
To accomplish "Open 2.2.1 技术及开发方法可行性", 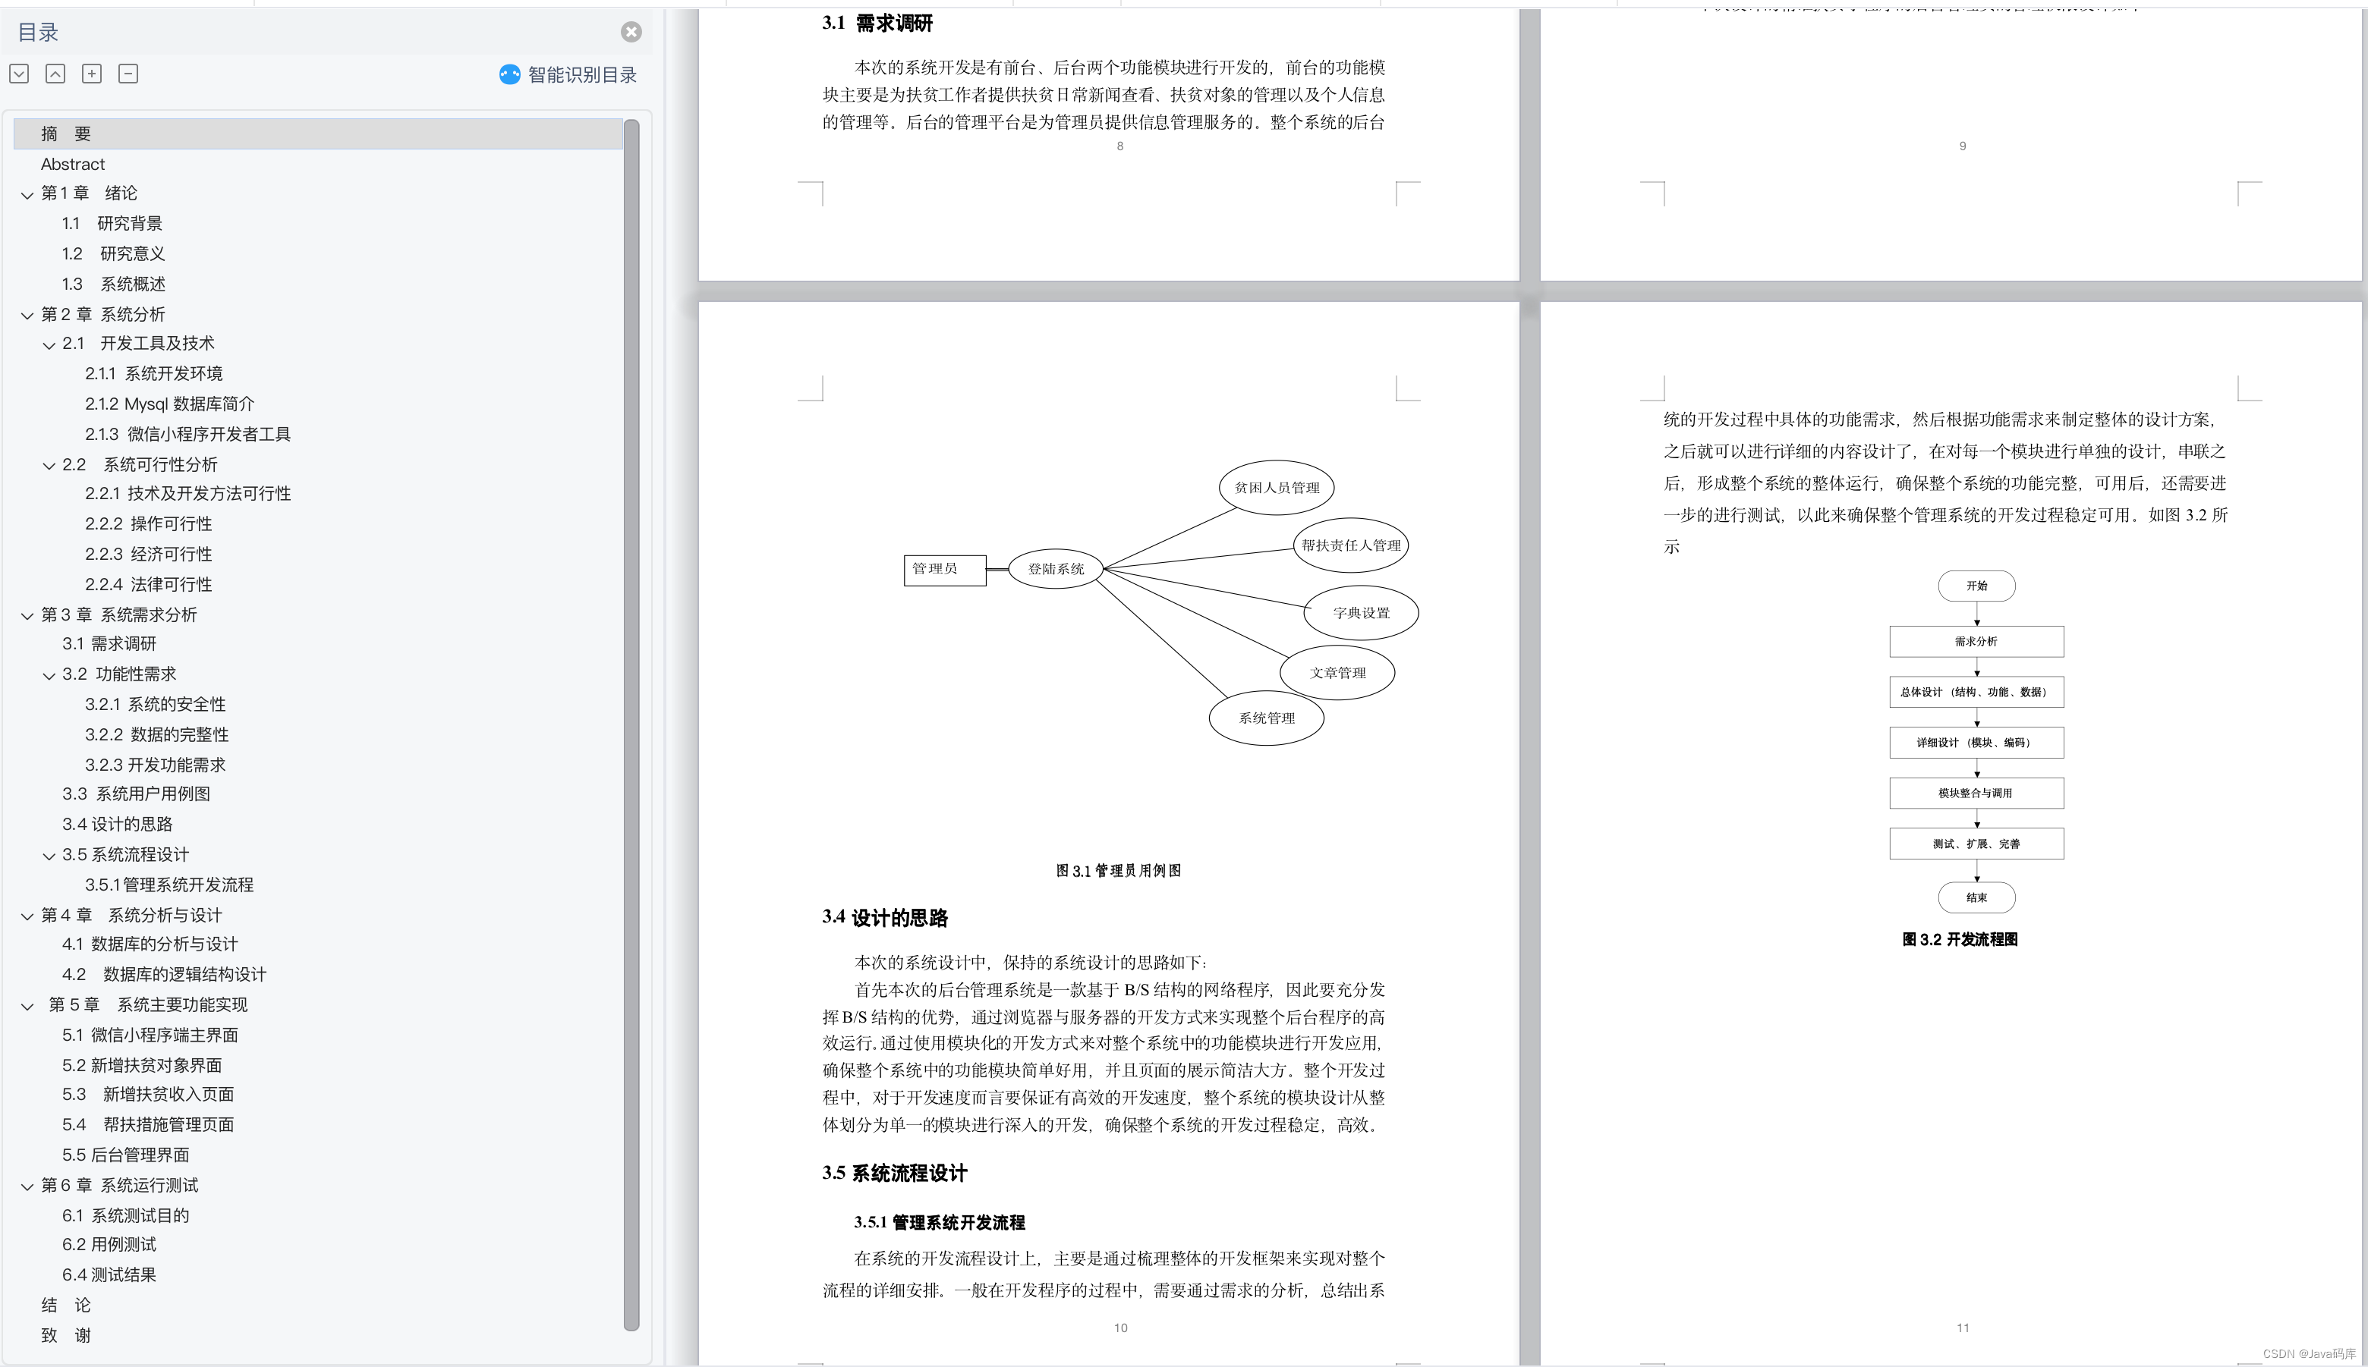I will [188, 493].
